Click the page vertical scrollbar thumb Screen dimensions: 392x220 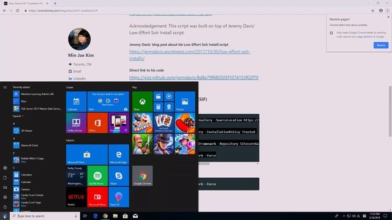390,111
